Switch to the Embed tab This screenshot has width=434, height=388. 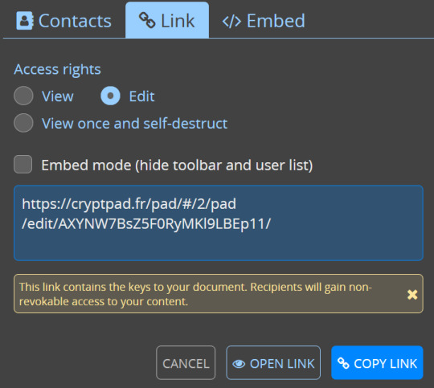pyautogui.click(x=264, y=21)
